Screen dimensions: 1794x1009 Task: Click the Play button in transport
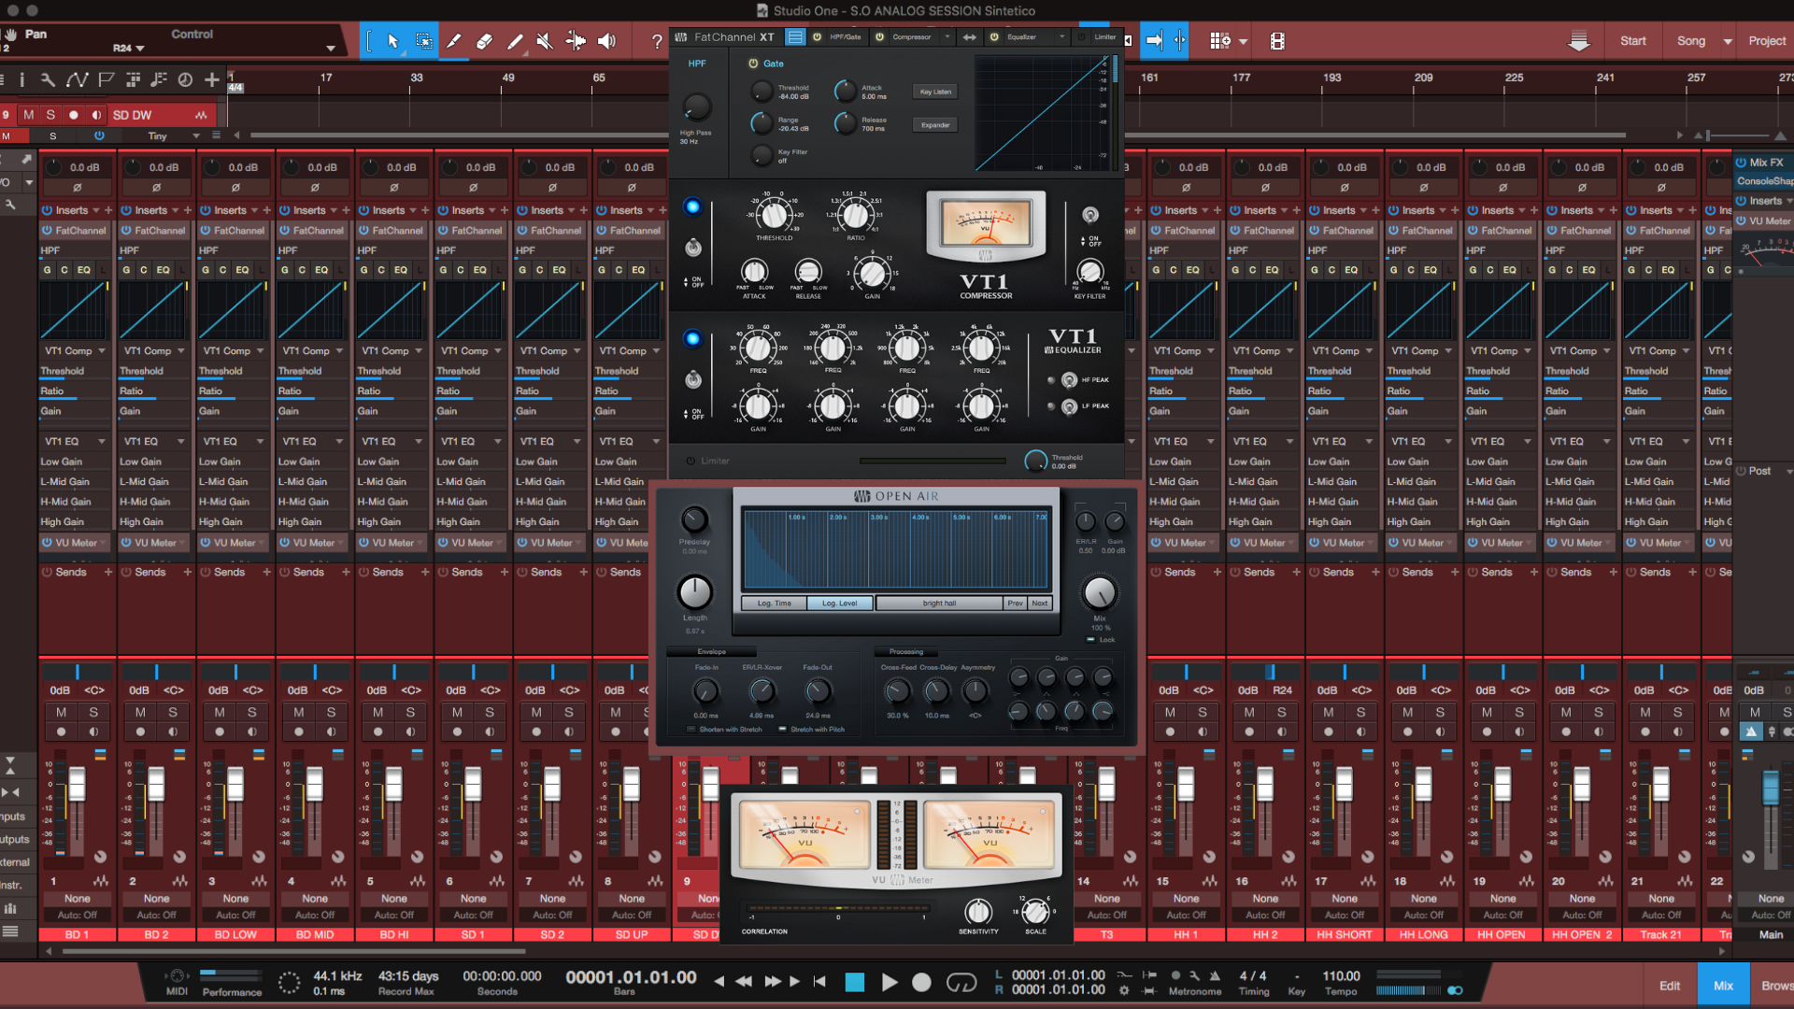coord(890,982)
